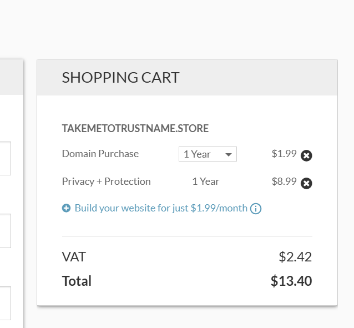Click the $1.99 Domain Purchase price
354x328 pixels.
coord(284,154)
